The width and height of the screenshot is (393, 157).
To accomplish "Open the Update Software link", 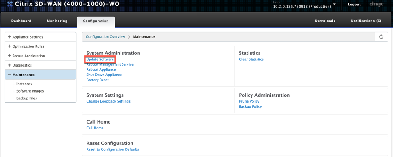I will [x=100, y=59].
